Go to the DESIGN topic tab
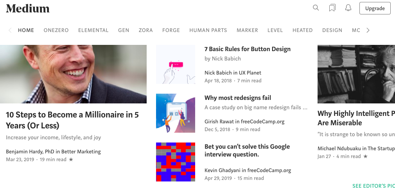 point(332,30)
